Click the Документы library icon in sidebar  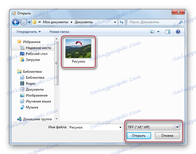tap(22, 89)
